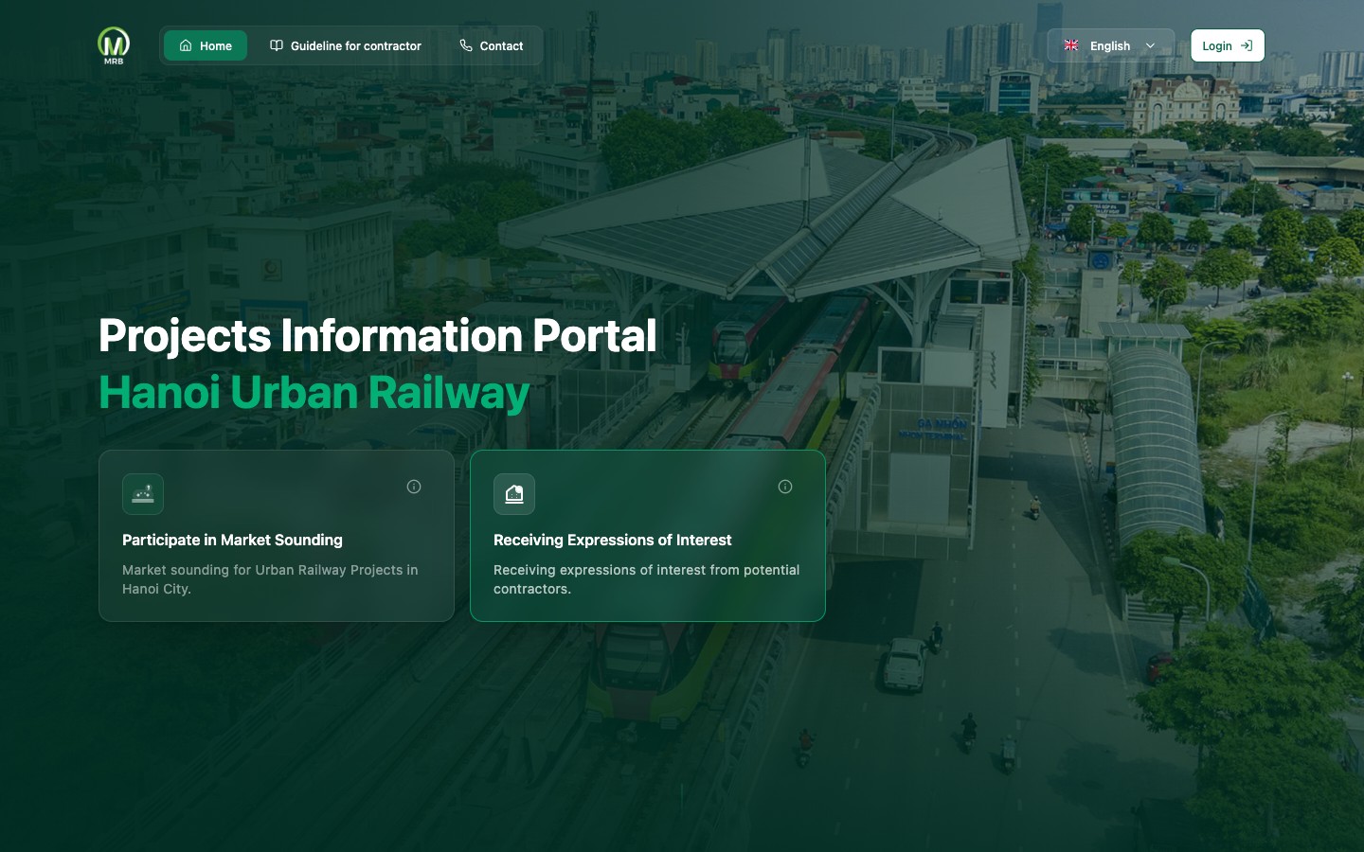This screenshot has height=852, width=1364.
Task: Open the Contact page
Action: [491, 45]
